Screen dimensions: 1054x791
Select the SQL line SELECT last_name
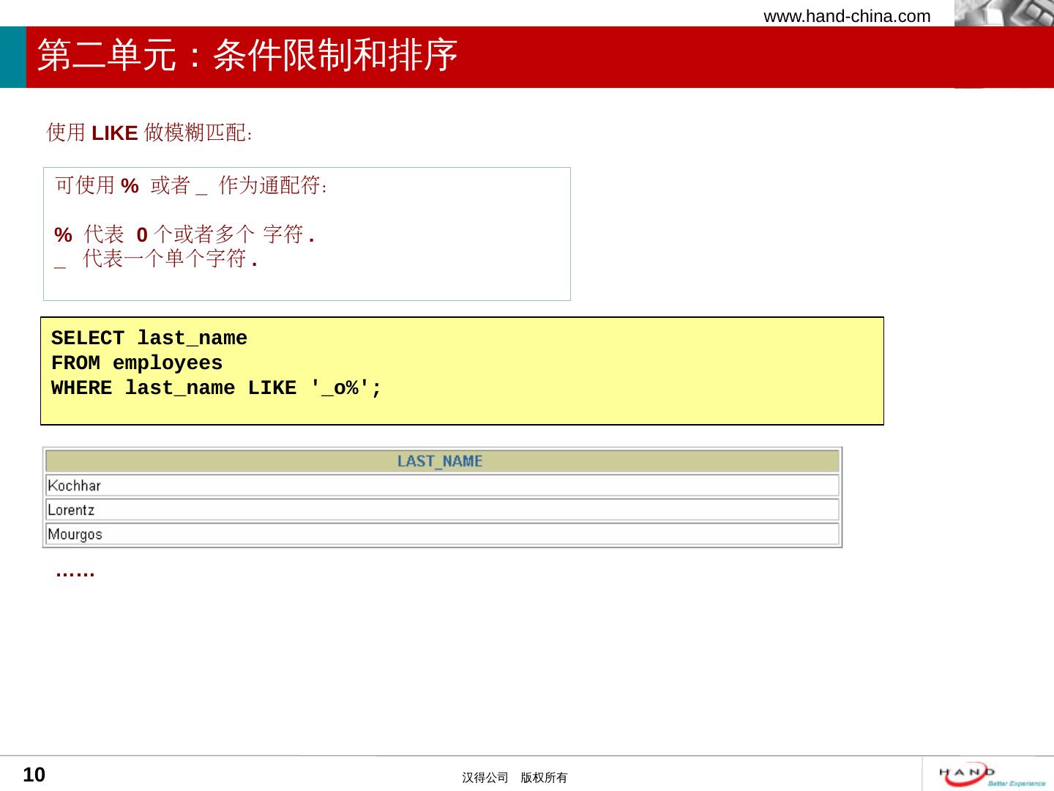(149, 338)
